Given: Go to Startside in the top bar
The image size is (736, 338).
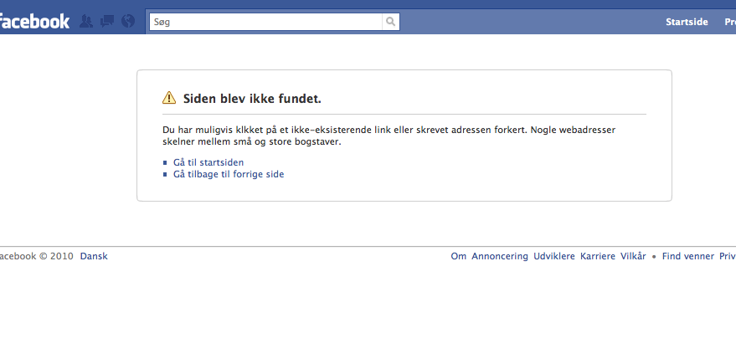Looking at the screenshot, I should click(x=687, y=23).
